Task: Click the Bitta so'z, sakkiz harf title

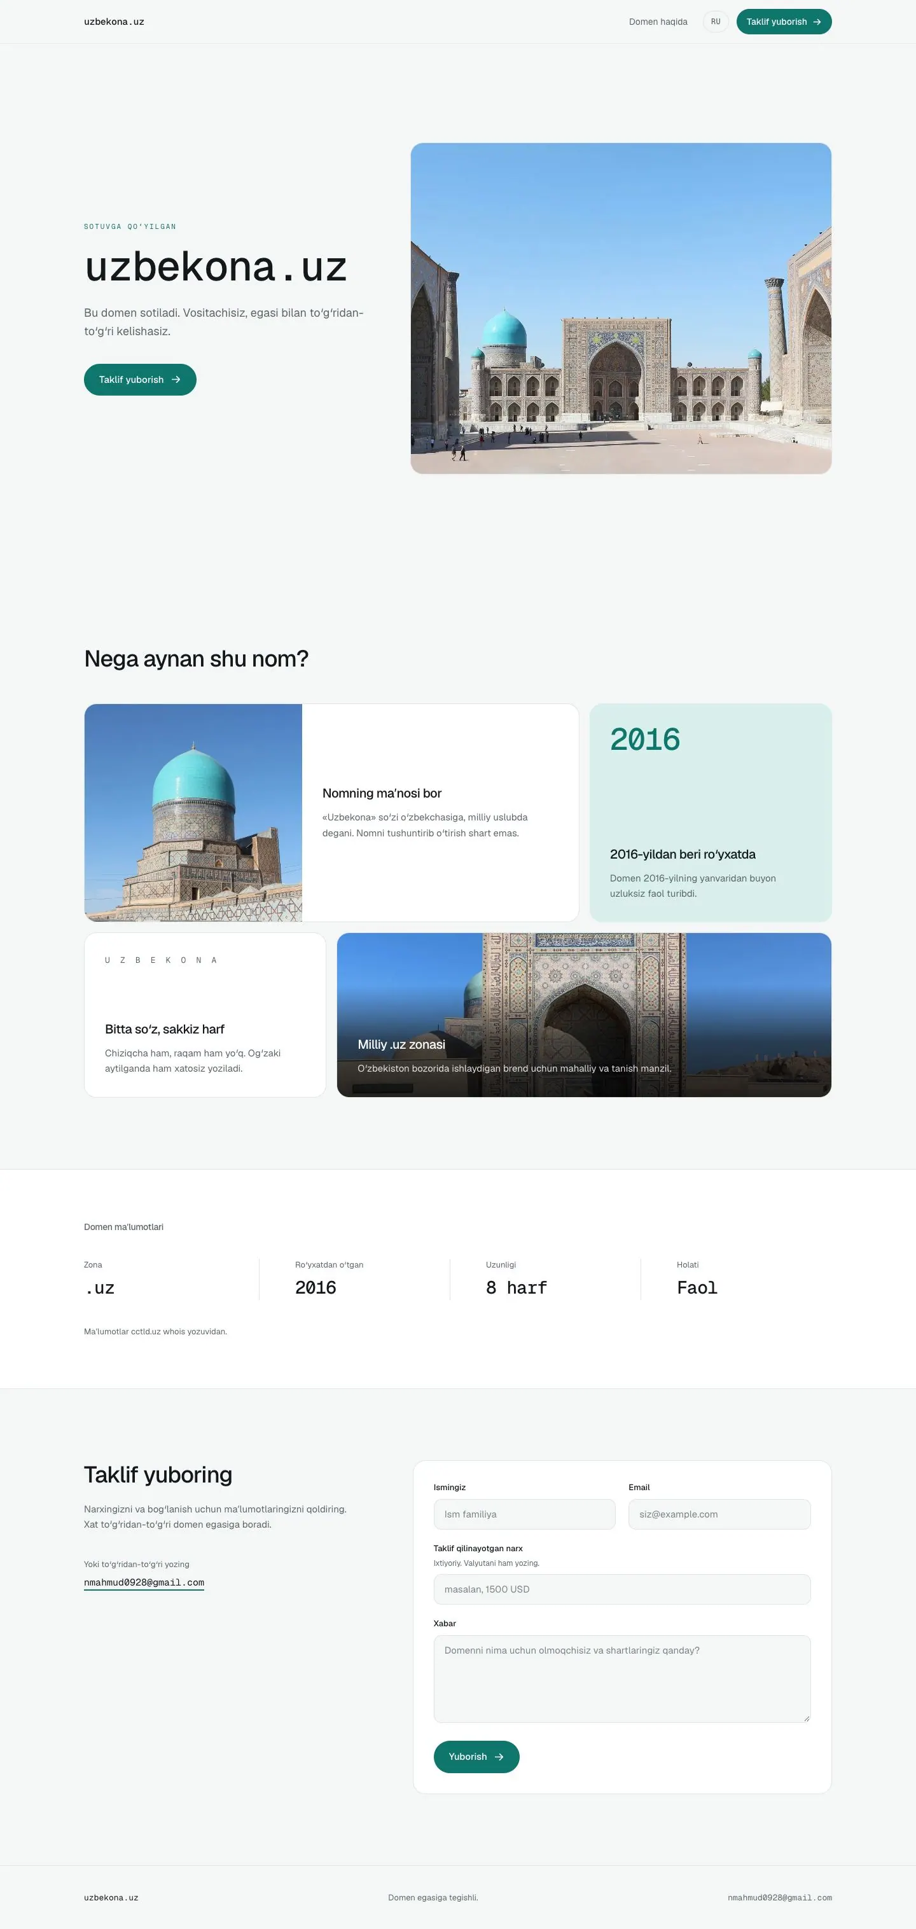Action: tap(165, 1029)
